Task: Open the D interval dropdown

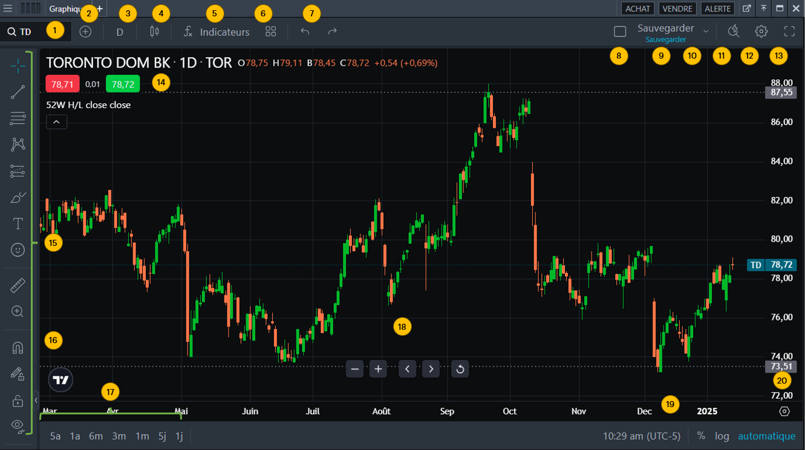Action: (x=120, y=32)
